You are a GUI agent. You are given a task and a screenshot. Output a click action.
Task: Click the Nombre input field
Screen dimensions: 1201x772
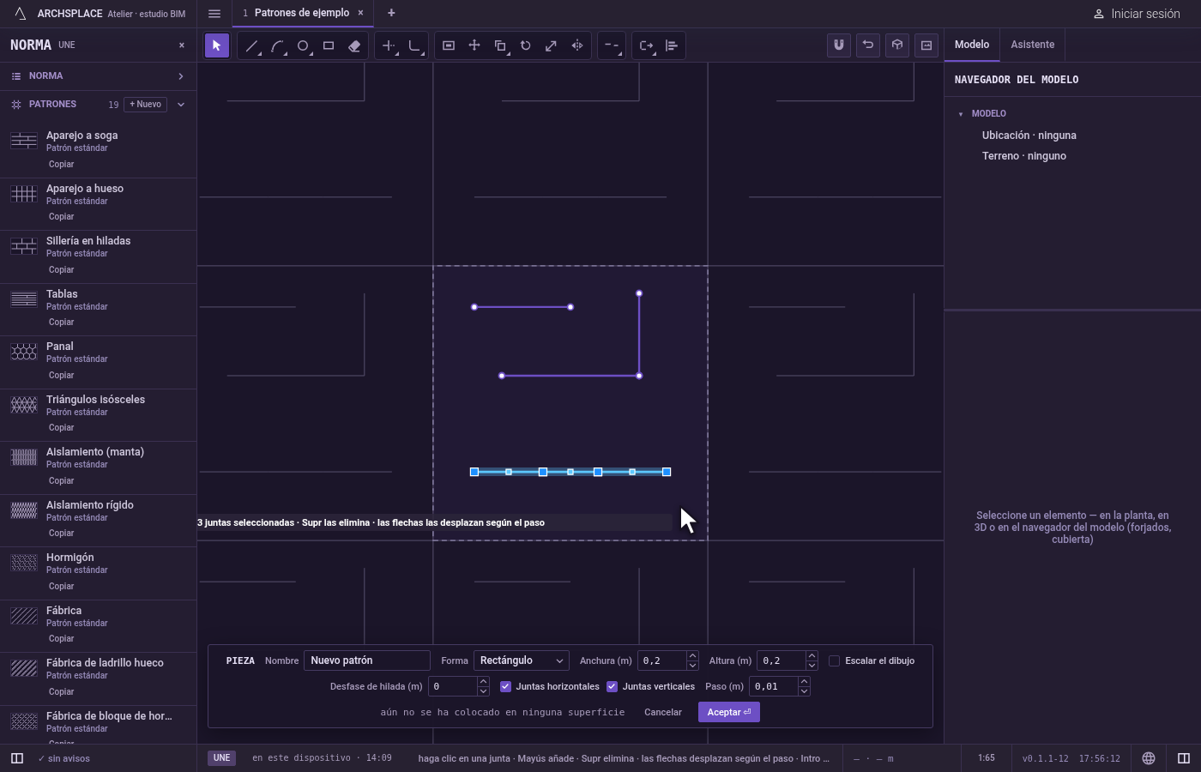point(367,660)
